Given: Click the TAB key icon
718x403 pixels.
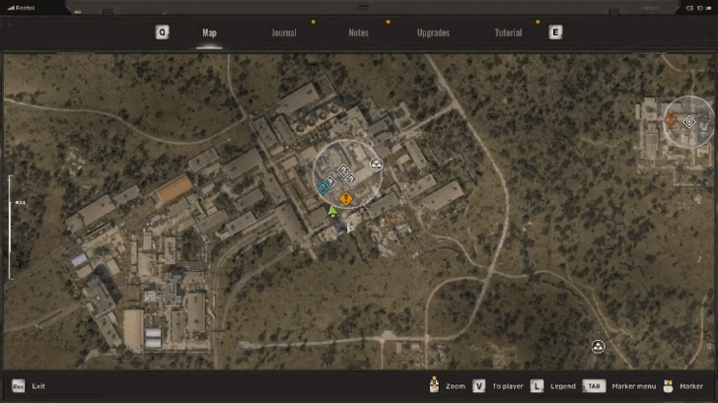Looking at the screenshot, I should click(594, 386).
